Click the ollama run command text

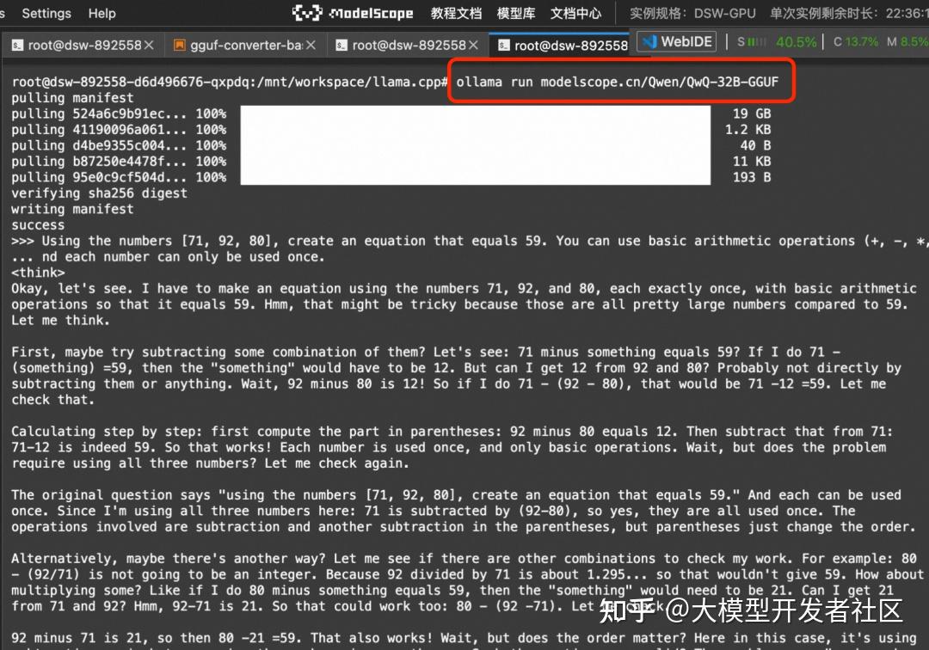[617, 82]
